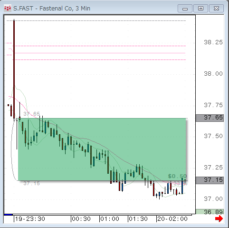Click the 01:30 time axis label
The height and width of the screenshot is (228, 229).
(138, 219)
